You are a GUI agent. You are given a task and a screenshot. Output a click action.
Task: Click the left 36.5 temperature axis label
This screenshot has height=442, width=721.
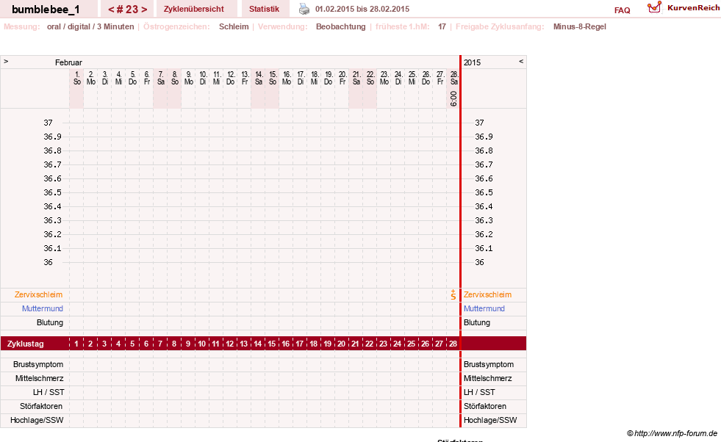click(52, 192)
